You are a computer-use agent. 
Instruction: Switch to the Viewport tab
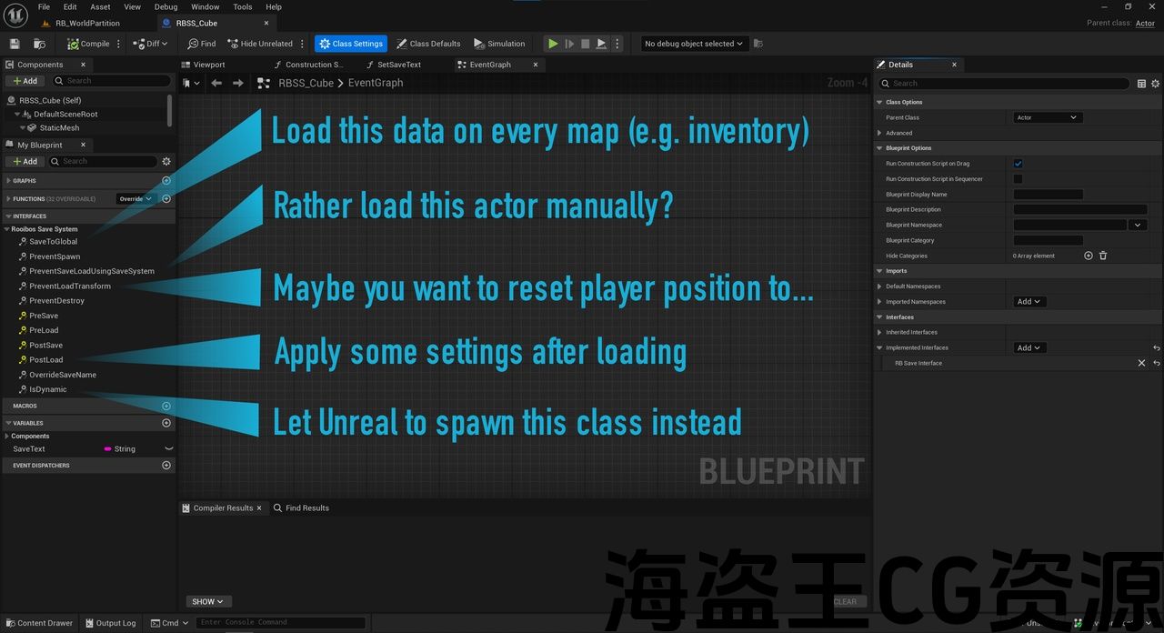[x=209, y=65]
